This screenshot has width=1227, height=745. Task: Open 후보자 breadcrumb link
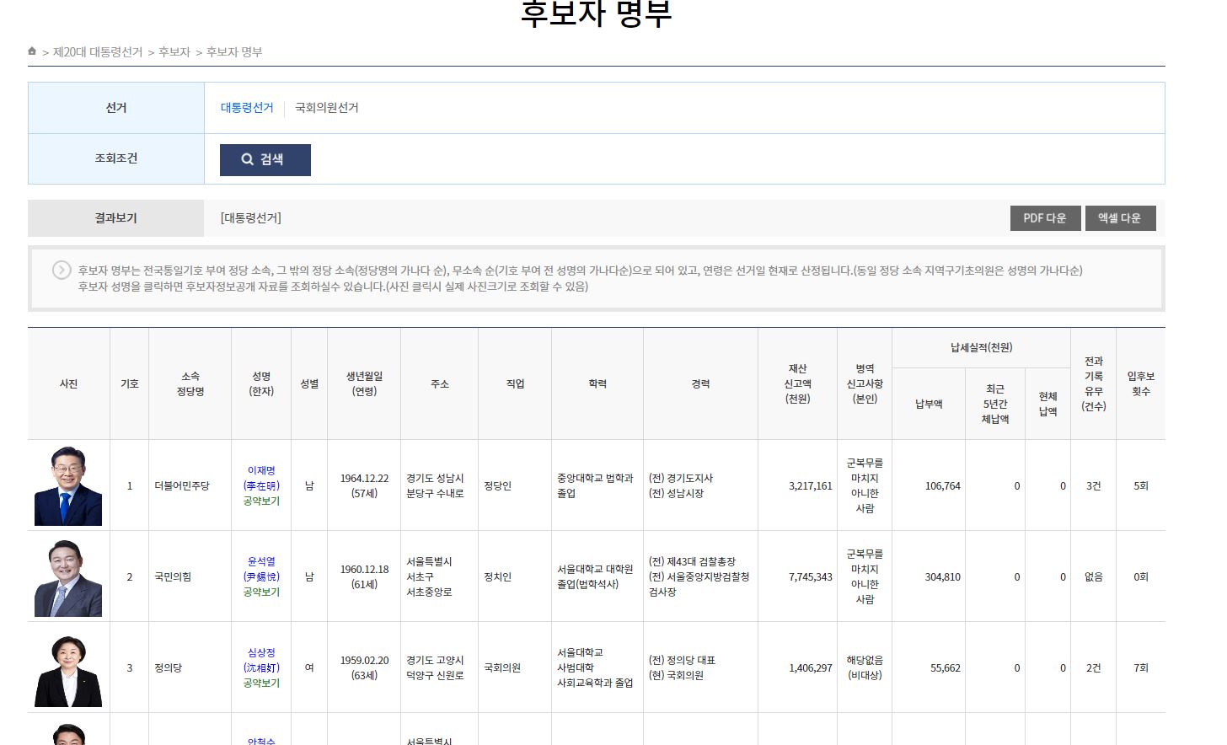174,52
